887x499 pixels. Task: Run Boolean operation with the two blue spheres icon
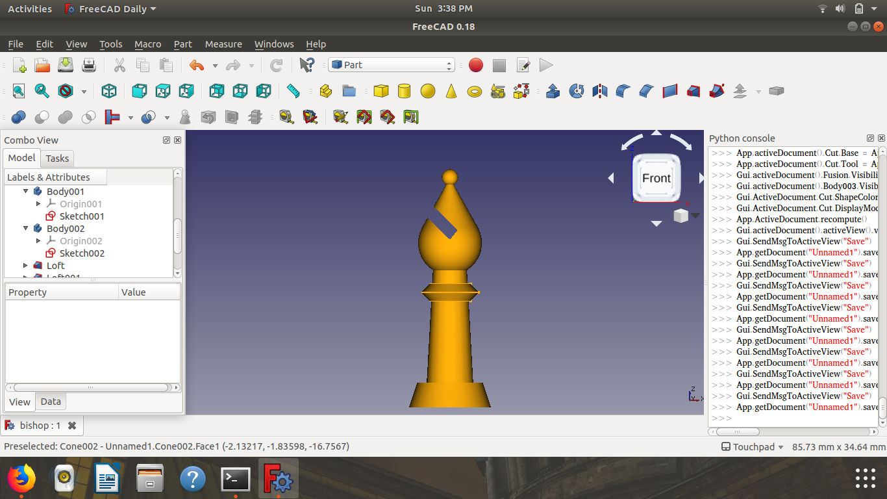tap(19, 117)
